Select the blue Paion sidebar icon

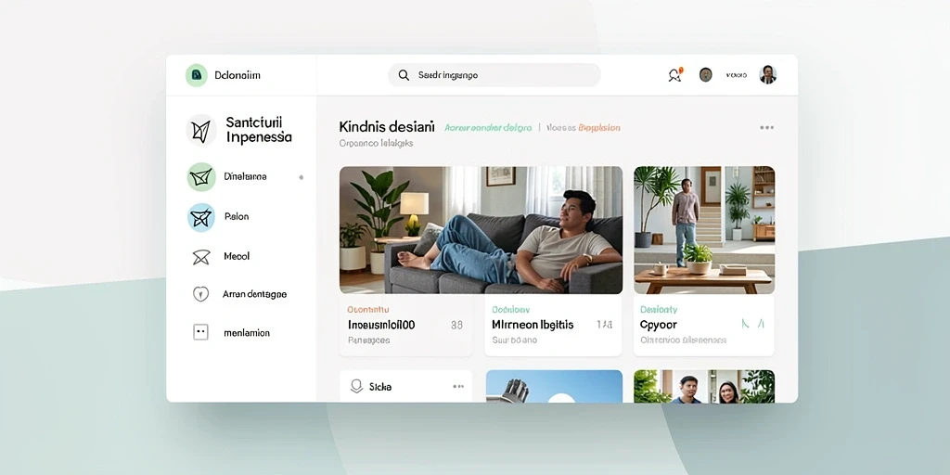point(201,217)
